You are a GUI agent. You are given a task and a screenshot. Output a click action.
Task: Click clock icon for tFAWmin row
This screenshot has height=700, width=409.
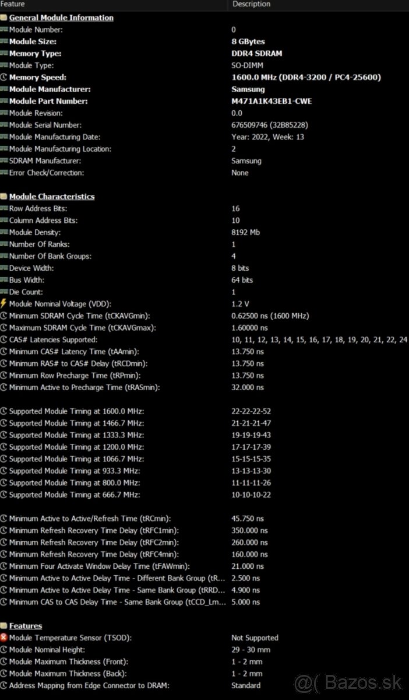[x=4, y=566]
